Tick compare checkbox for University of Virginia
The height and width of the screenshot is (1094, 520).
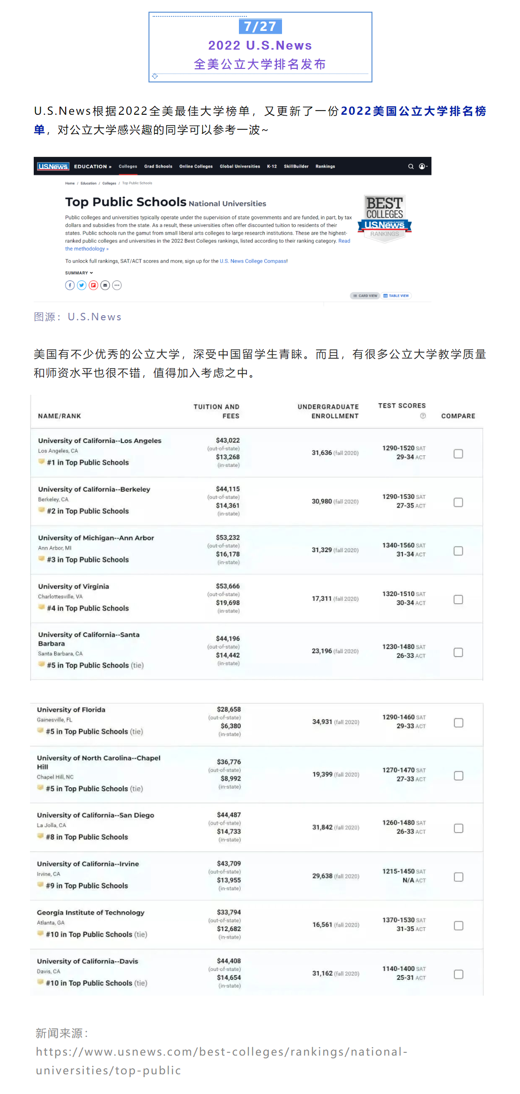point(458,600)
